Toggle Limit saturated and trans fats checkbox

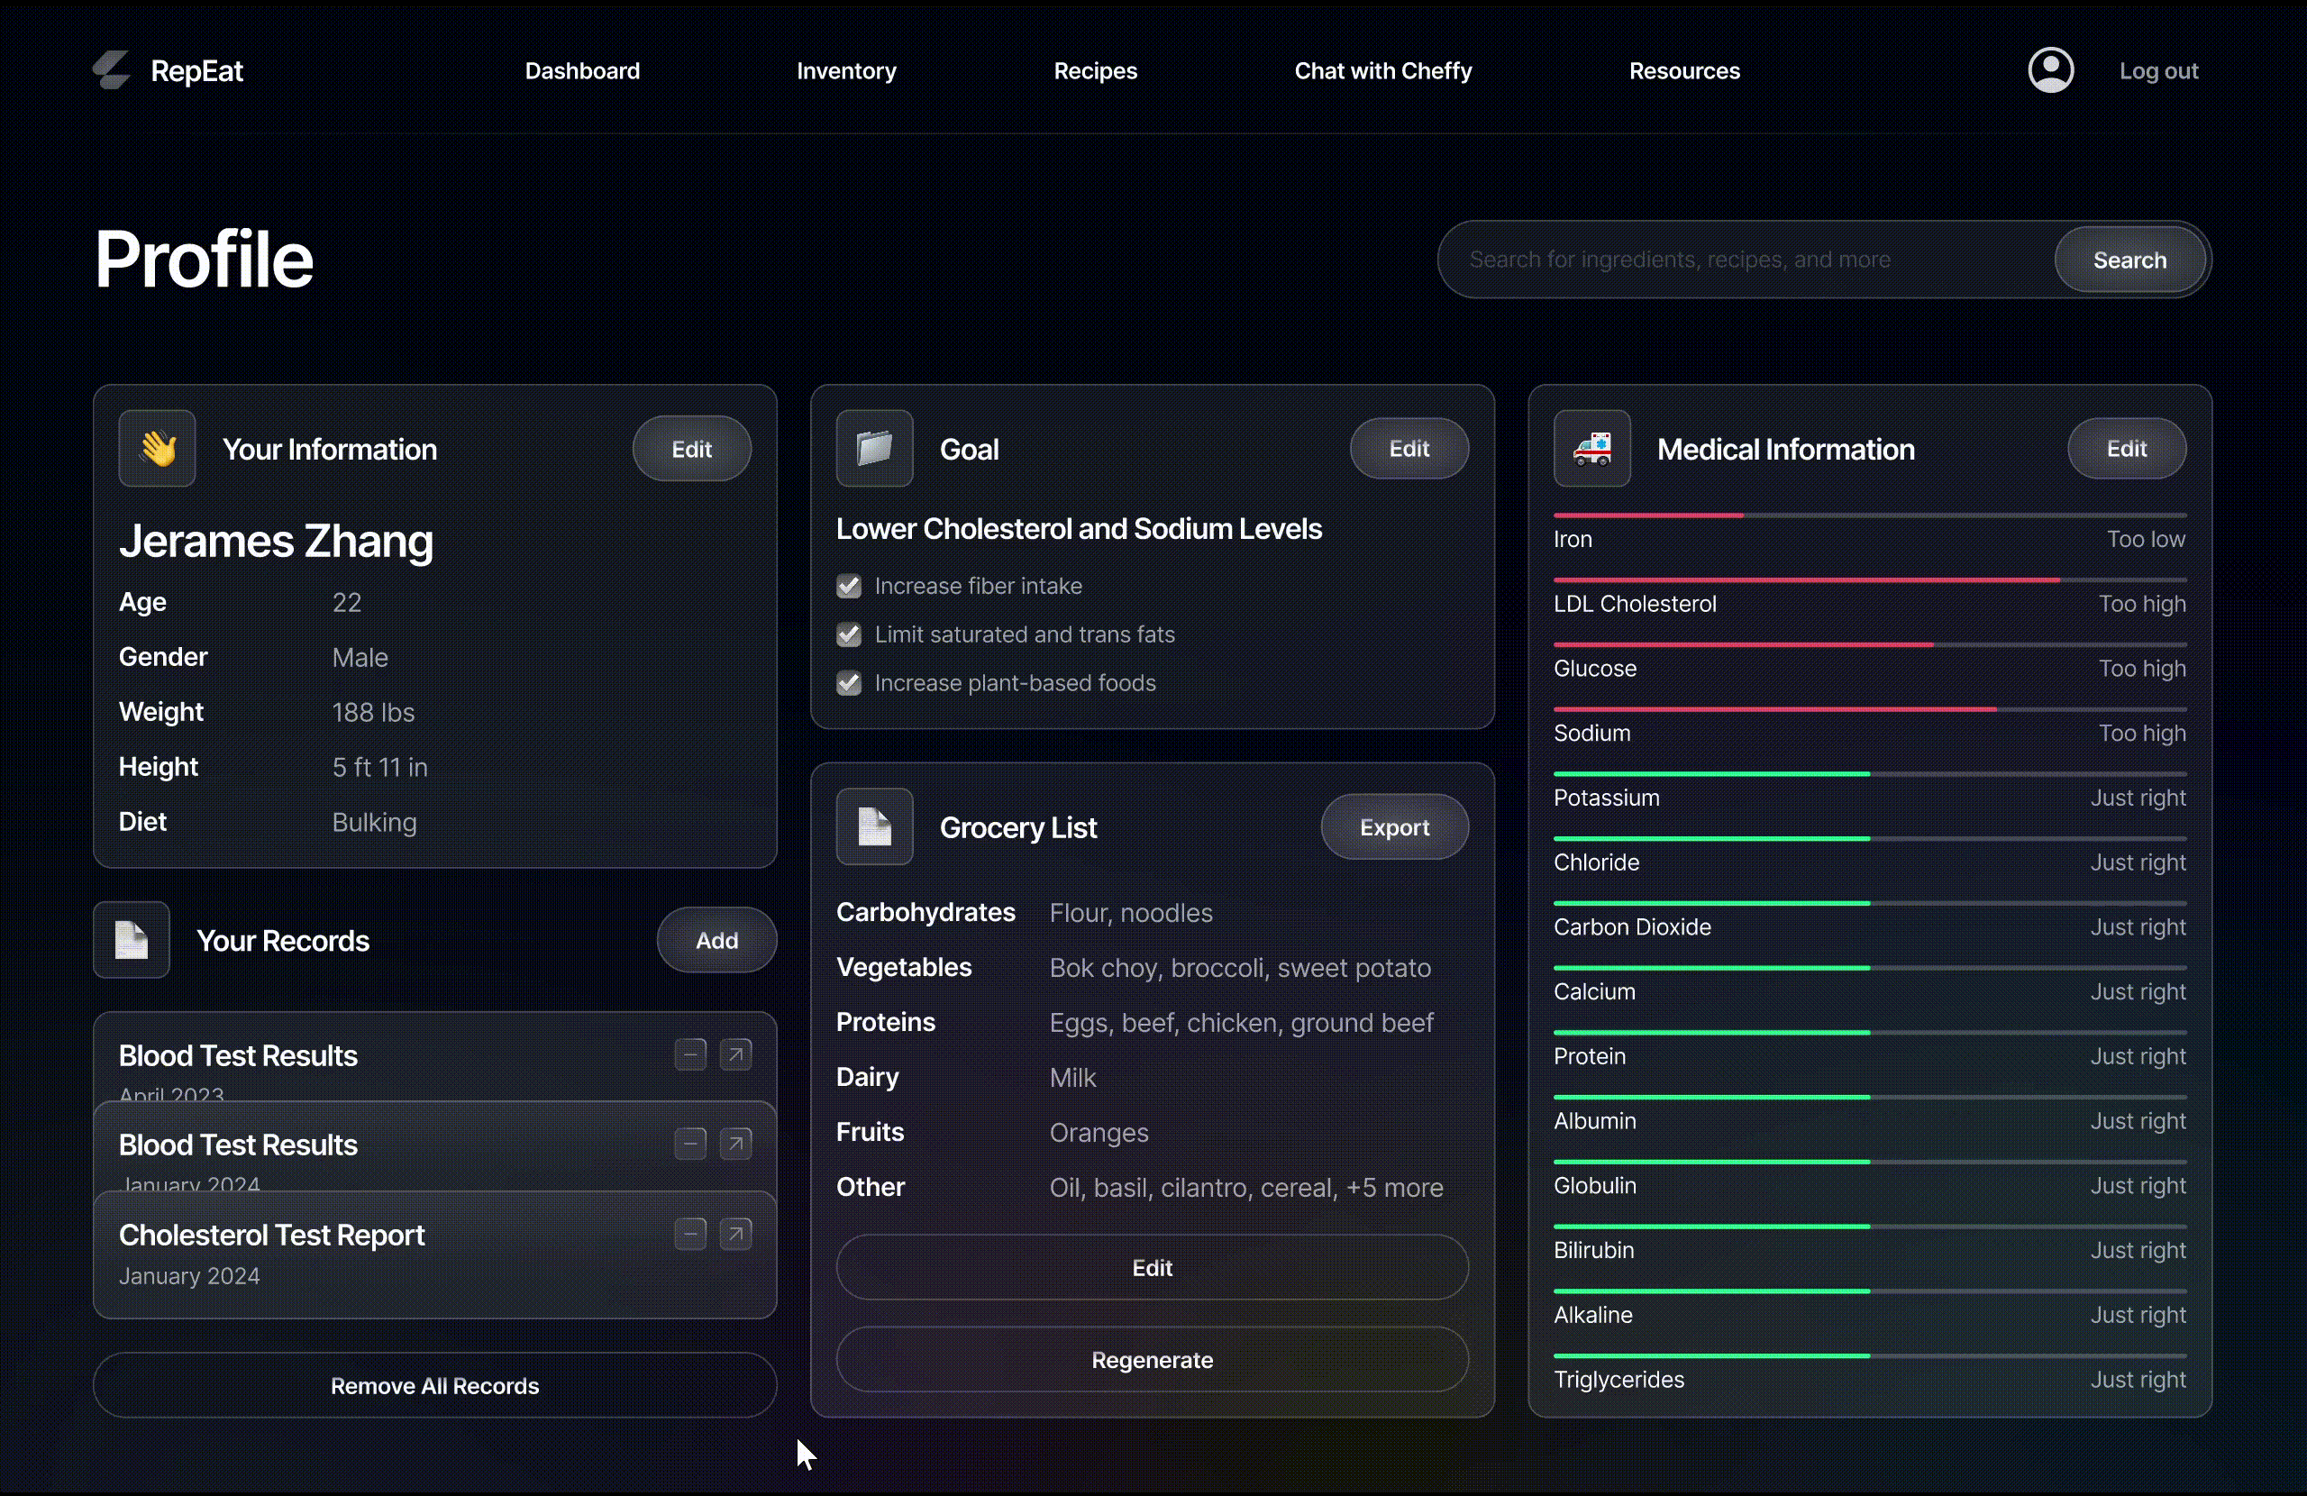pyautogui.click(x=849, y=635)
